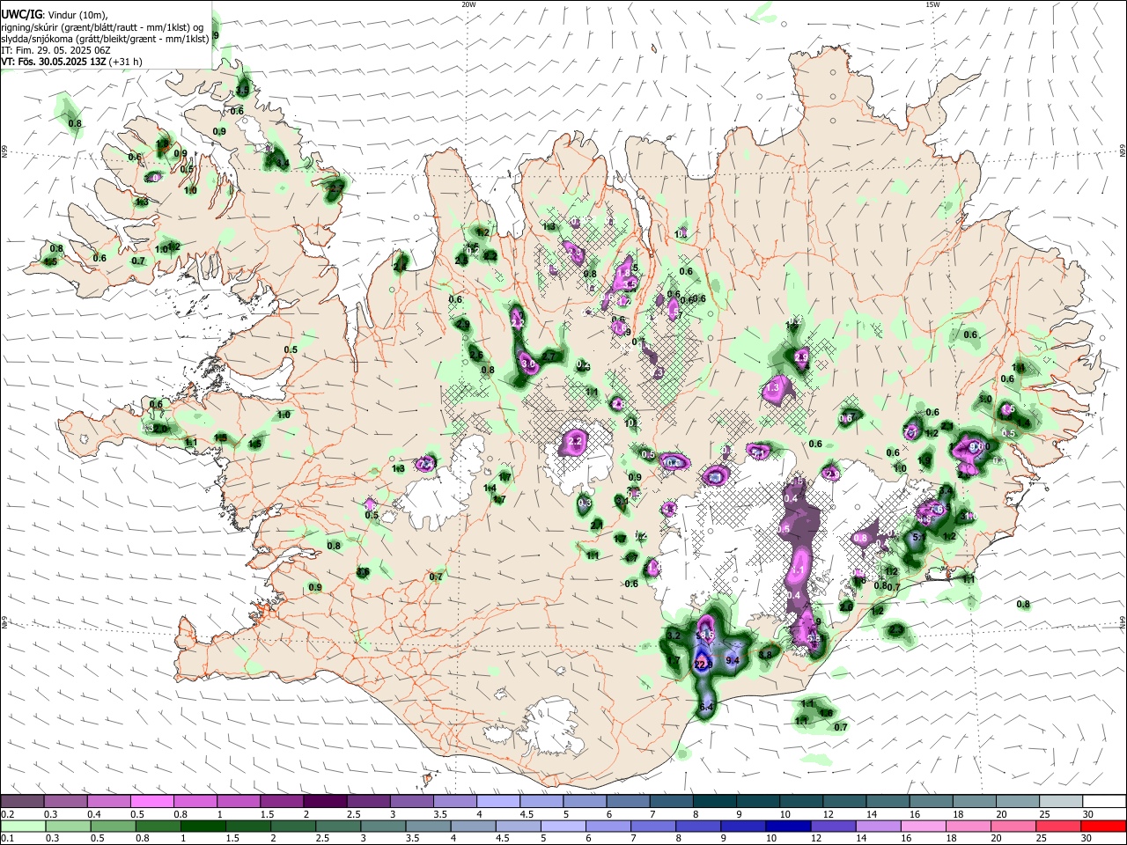
Task: Click the 'slydda/snjókoma' legend description line
Action: tap(105, 39)
